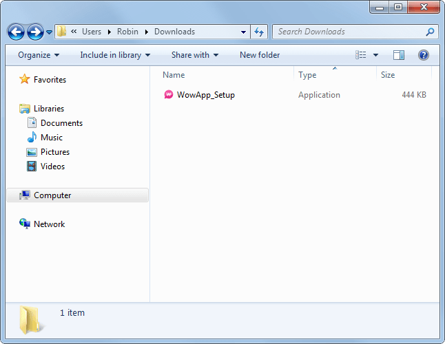The width and height of the screenshot is (445, 344).
Task: Select Computer in the navigation pane
Action: [77, 195]
